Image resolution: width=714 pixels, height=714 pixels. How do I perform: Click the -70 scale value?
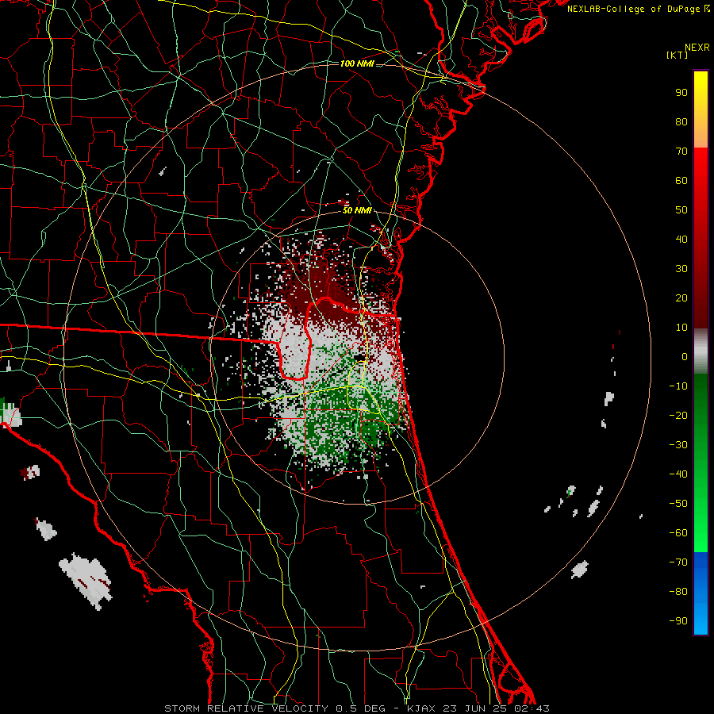tap(678, 562)
